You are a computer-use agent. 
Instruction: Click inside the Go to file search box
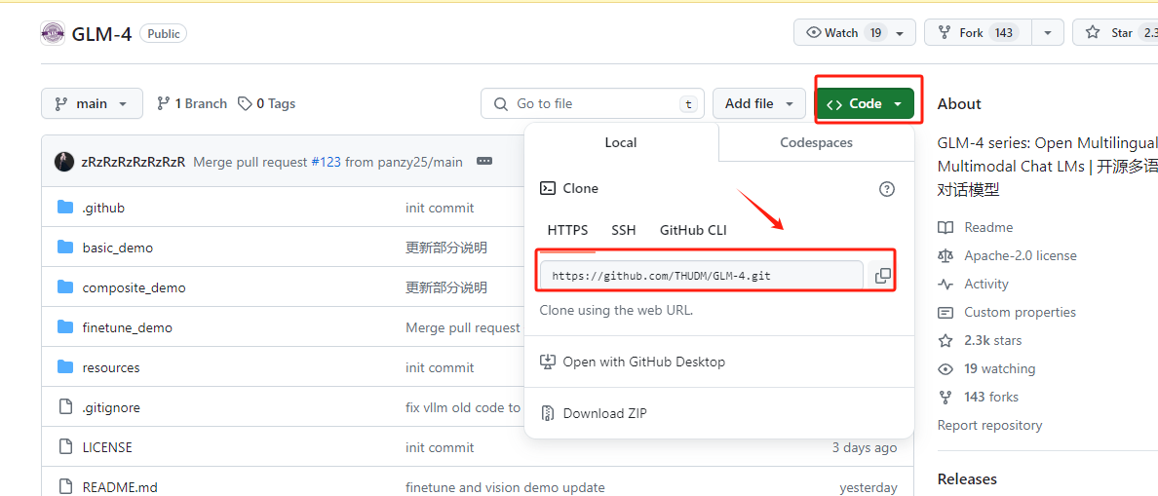[x=593, y=104]
